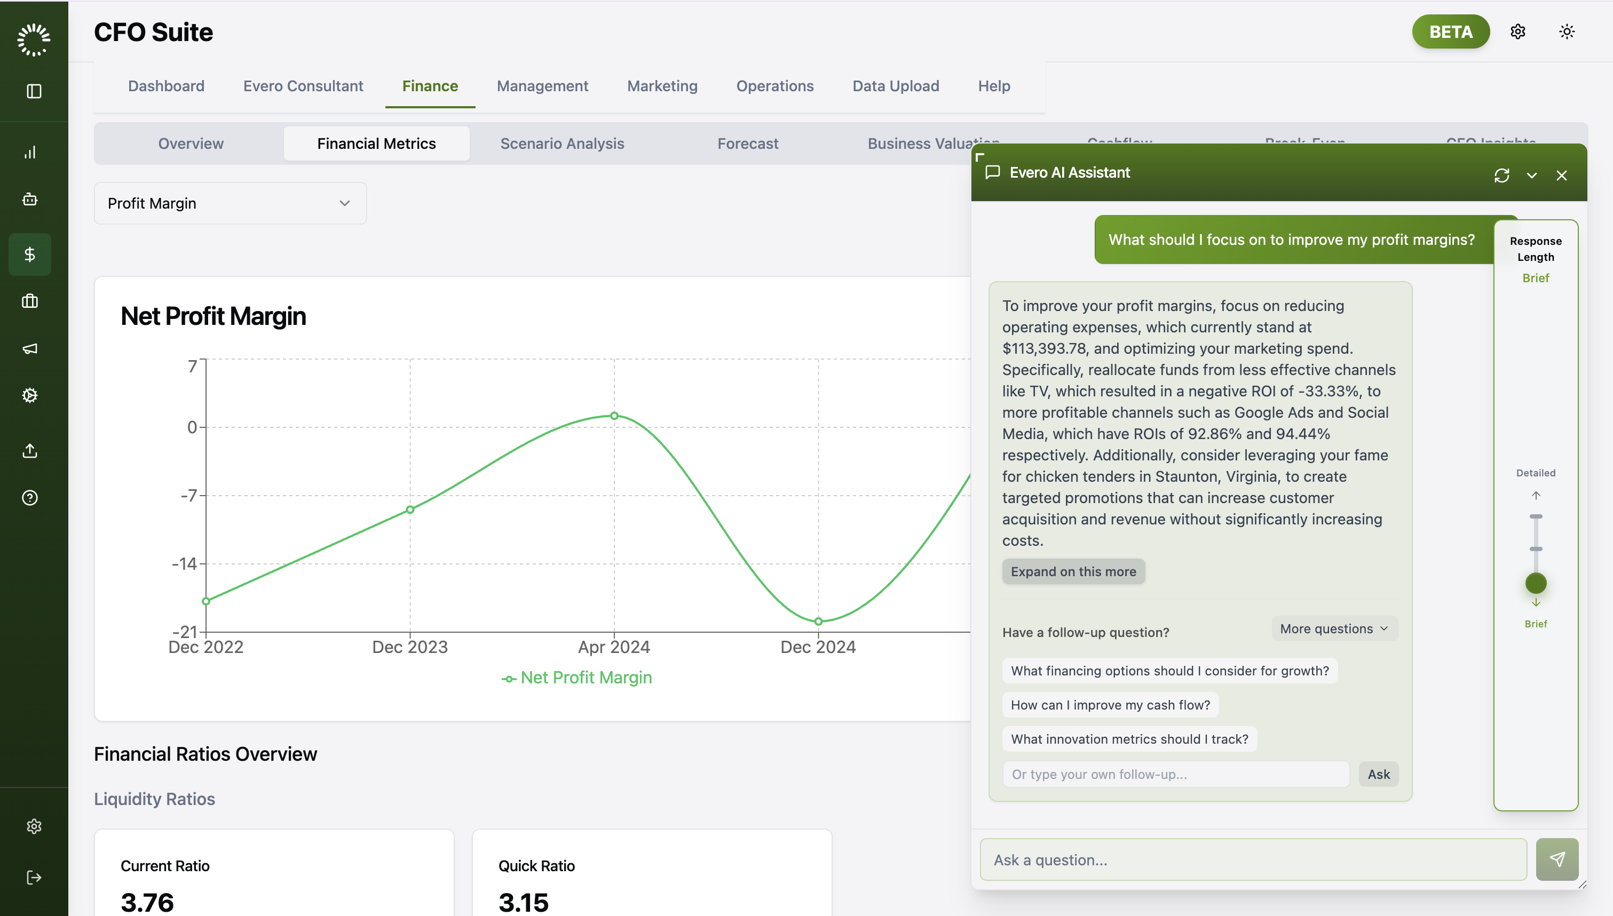The width and height of the screenshot is (1613, 916).
Task: Refresh the Evero AI Assistant conversation
Action: [x=1501, y=176]
